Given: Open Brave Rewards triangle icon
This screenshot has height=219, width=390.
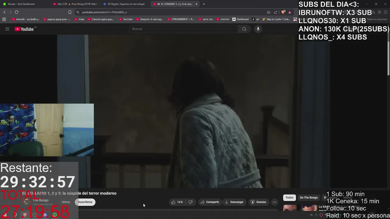Looking at the screenshot, I should coord(290,12).
